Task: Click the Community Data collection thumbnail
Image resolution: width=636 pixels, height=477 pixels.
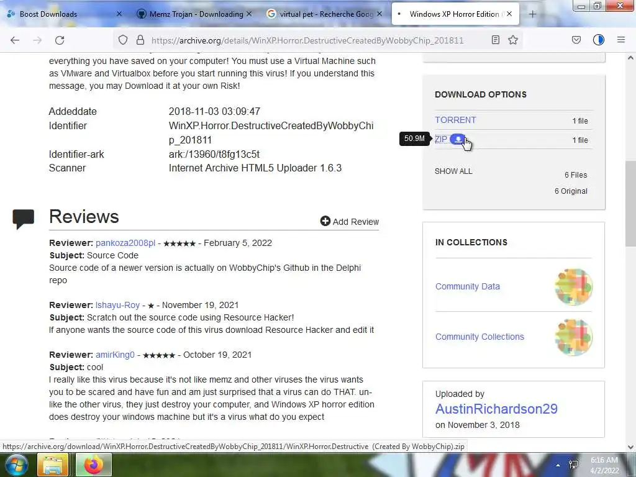Action: pyautogui.click(x=573, y=286)
